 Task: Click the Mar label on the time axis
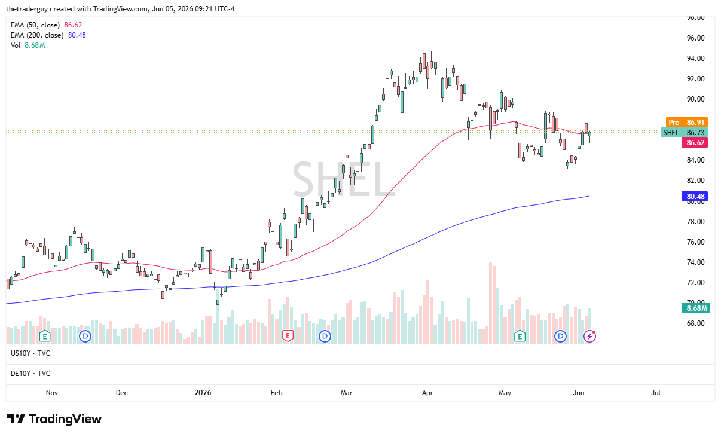pos(347,393)
